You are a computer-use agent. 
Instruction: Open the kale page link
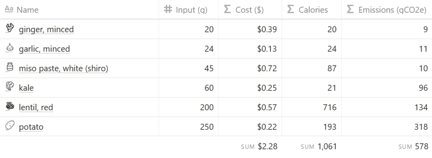26,88
